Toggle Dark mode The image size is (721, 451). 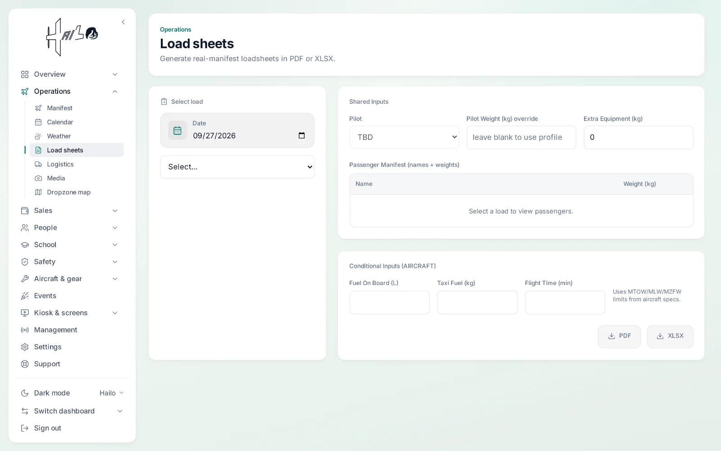(x=46, y=393)
